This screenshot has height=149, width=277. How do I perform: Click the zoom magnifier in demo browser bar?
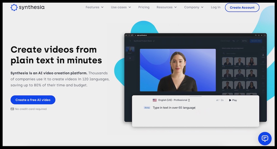coord(256,35)
